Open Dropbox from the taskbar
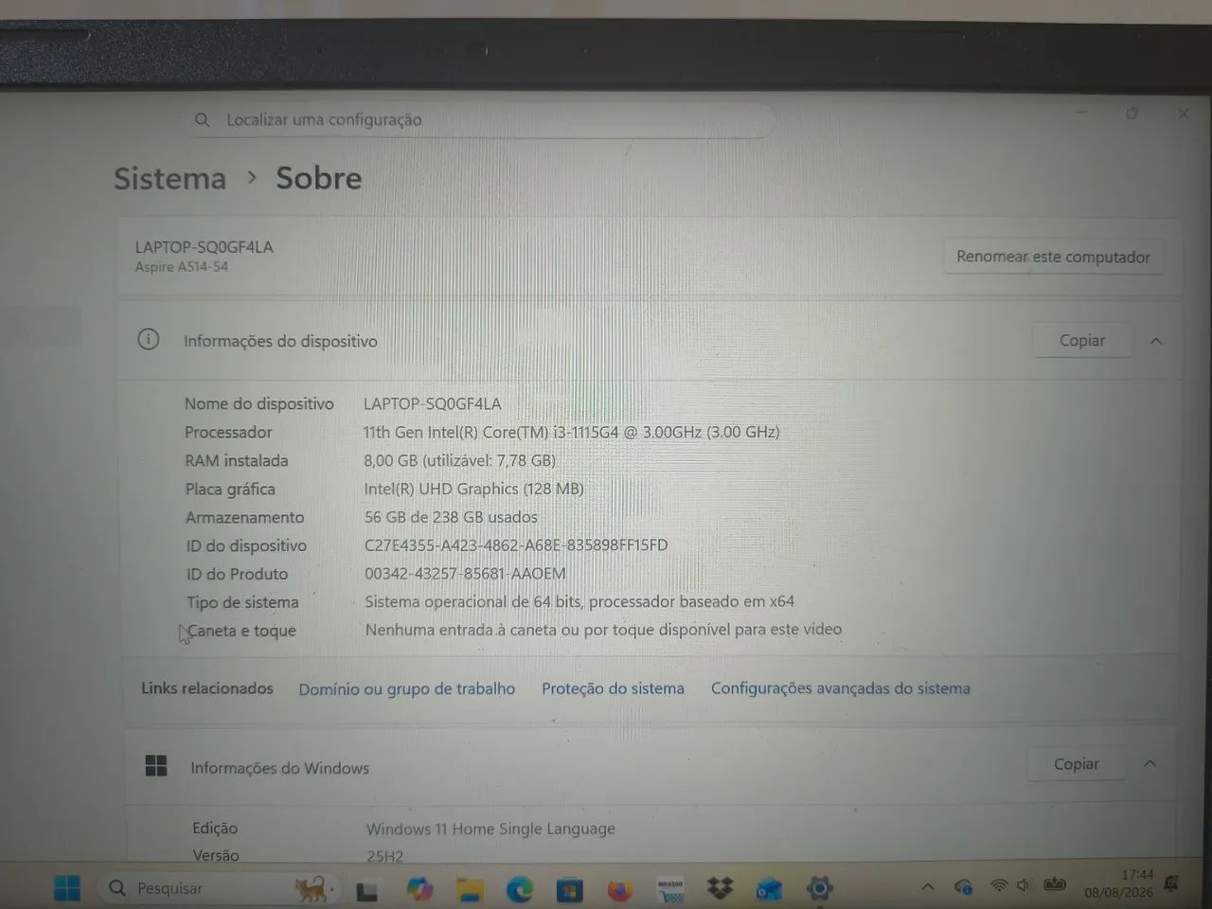1212x909 pixels. [x=720, y=888]
